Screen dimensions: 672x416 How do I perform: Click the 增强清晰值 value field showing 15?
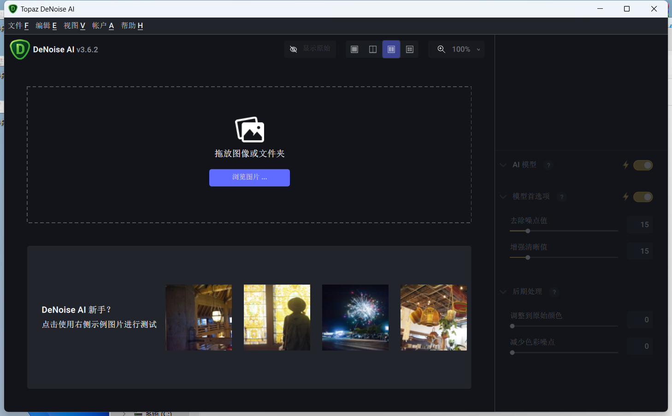click(640, 251)
